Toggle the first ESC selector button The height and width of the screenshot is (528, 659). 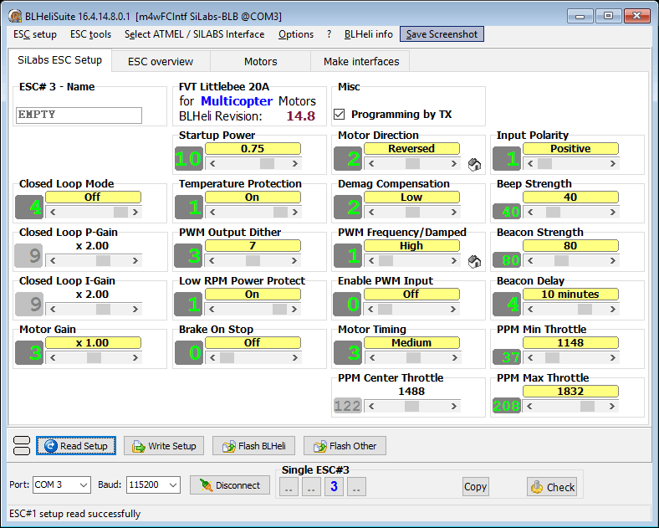click(x=289, y=487)
